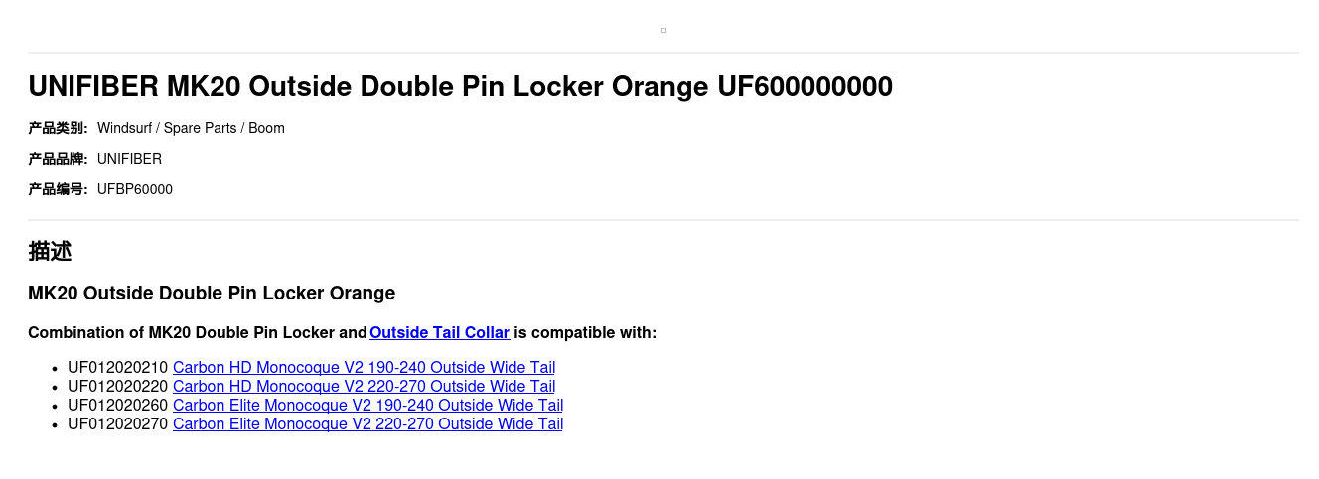Click the SKU code UF012020210
This screenshot has height=479, width=1319.
118,368
